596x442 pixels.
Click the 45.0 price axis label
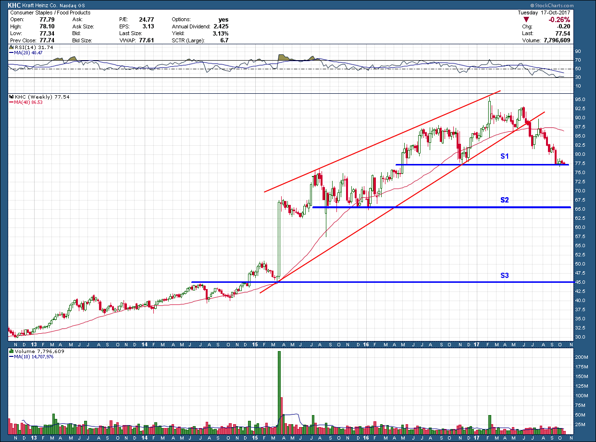[580, 282]
